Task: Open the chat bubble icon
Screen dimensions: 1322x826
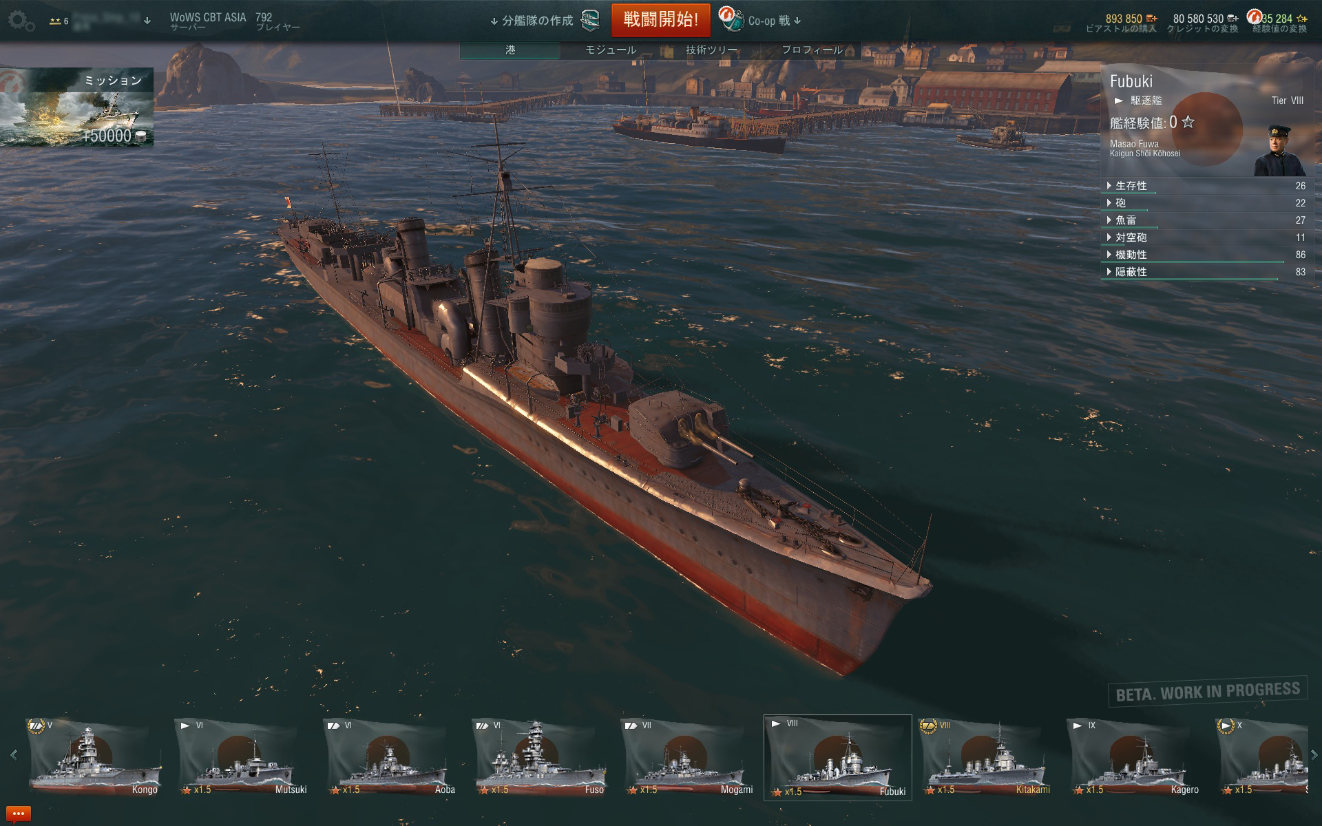Action: click(x=17, y=814)
